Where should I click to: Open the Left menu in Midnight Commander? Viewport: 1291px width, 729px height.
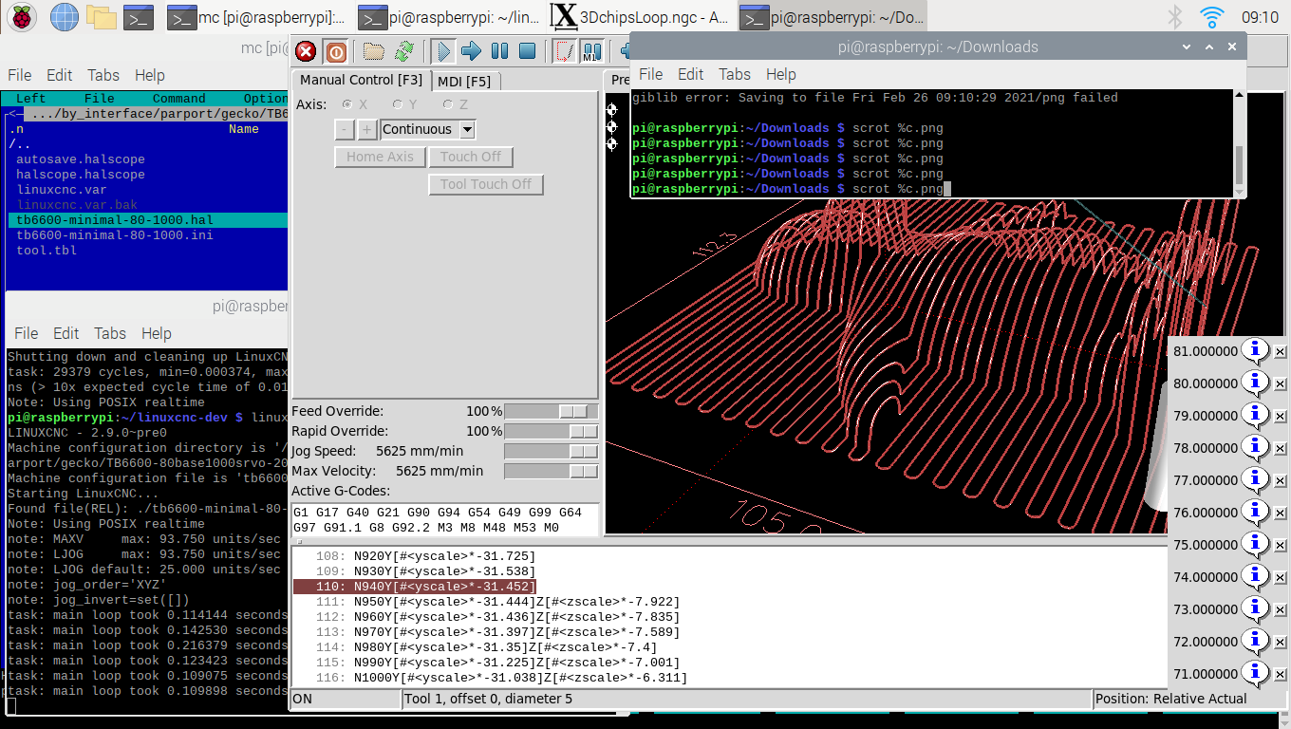pos(30,99)
